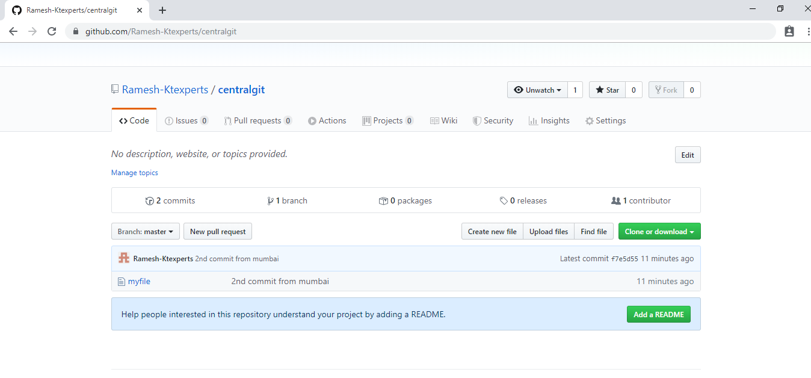Open the Wiki tab
The image size is (811, 378).
pos(443,120)
